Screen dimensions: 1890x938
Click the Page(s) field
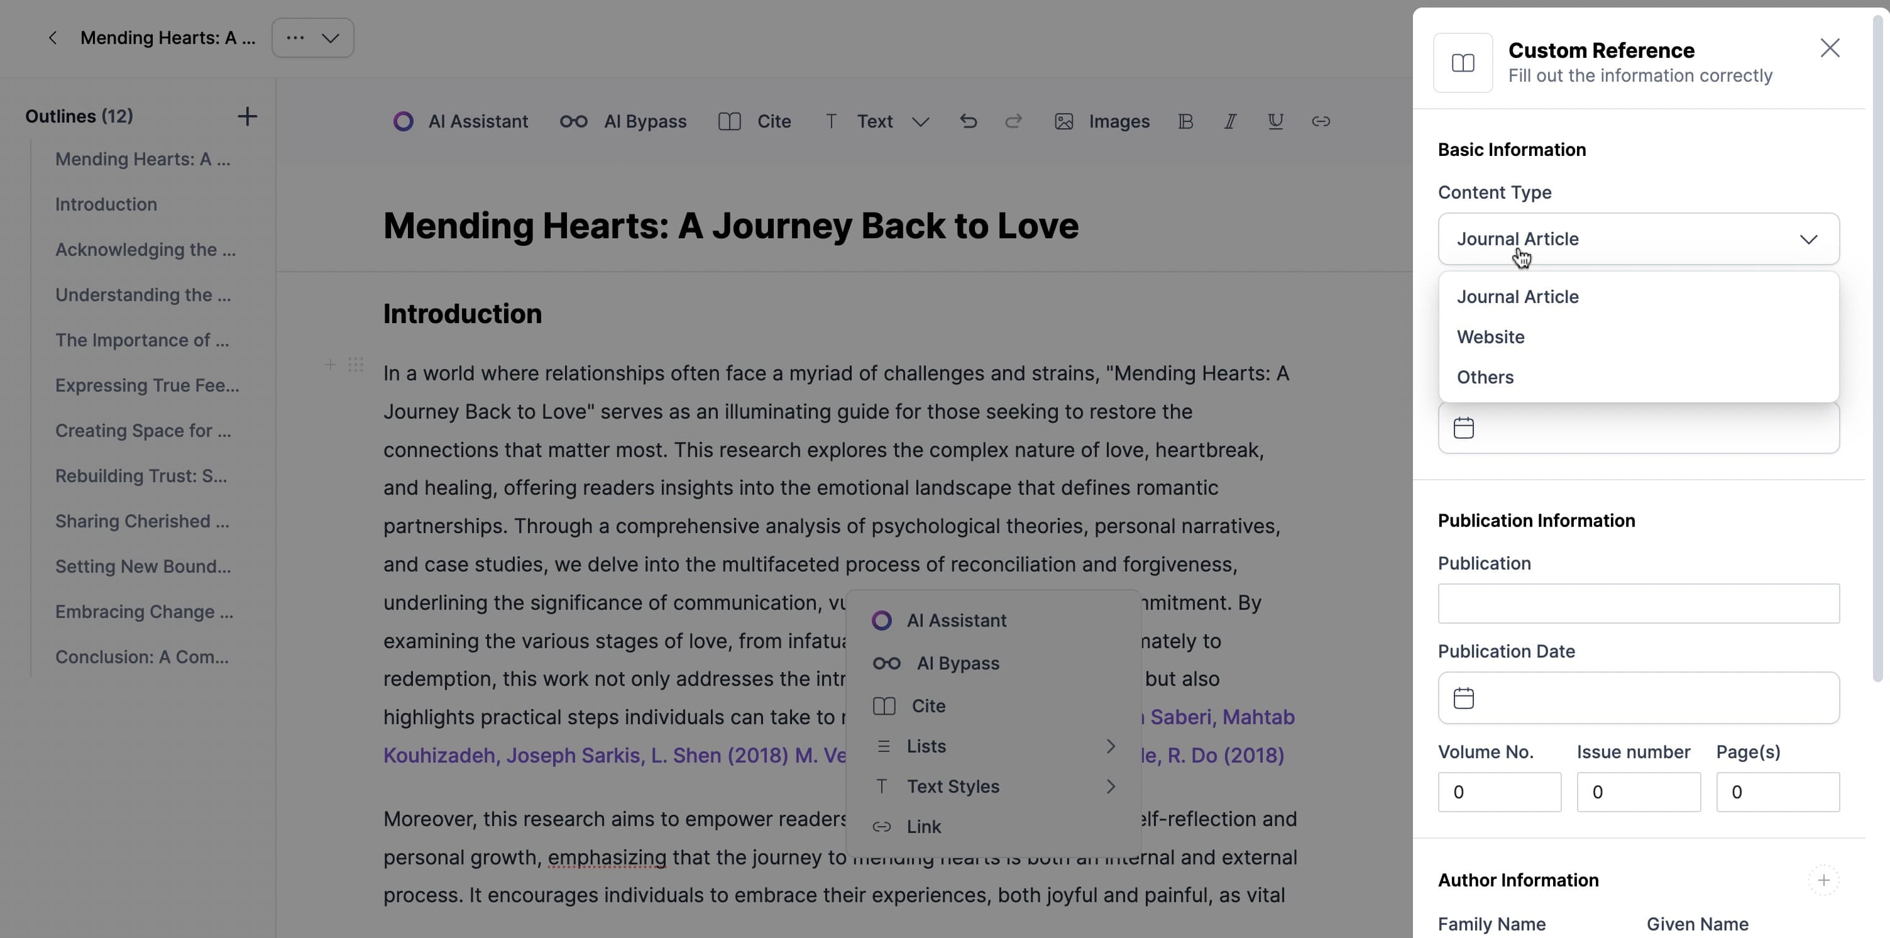pyautogui.click(x=1777, y=792)
